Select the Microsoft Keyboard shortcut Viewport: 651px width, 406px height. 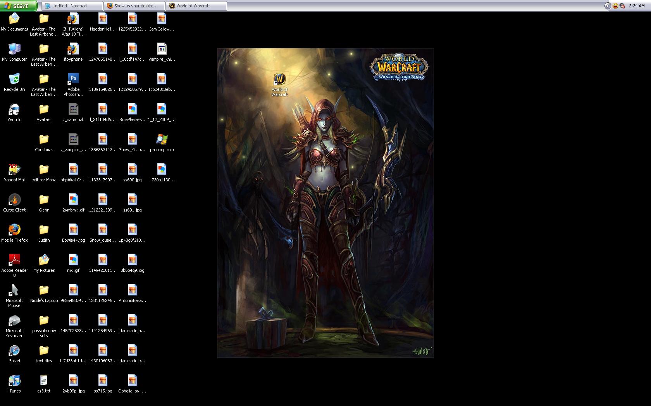(x=14, y=326)
